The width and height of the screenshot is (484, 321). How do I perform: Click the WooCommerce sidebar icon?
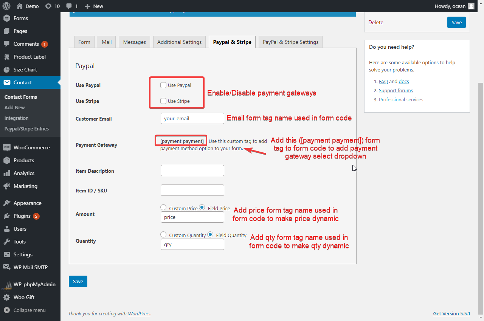[6, 147]
